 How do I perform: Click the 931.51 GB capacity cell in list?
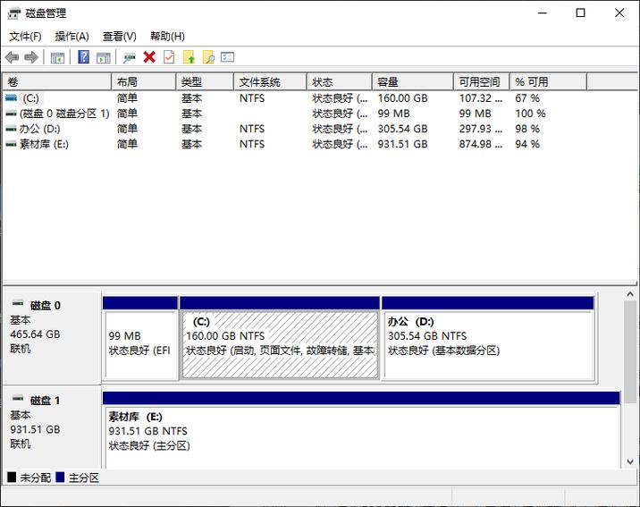tap(402, 144)
